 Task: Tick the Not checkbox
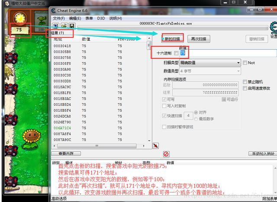(x=245, y=63)
